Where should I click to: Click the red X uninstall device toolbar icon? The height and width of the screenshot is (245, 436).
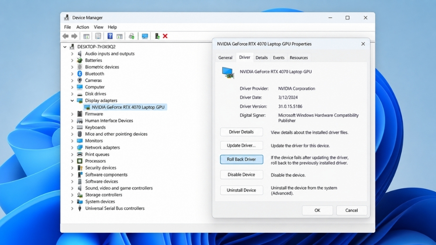[x=165, y=36]
